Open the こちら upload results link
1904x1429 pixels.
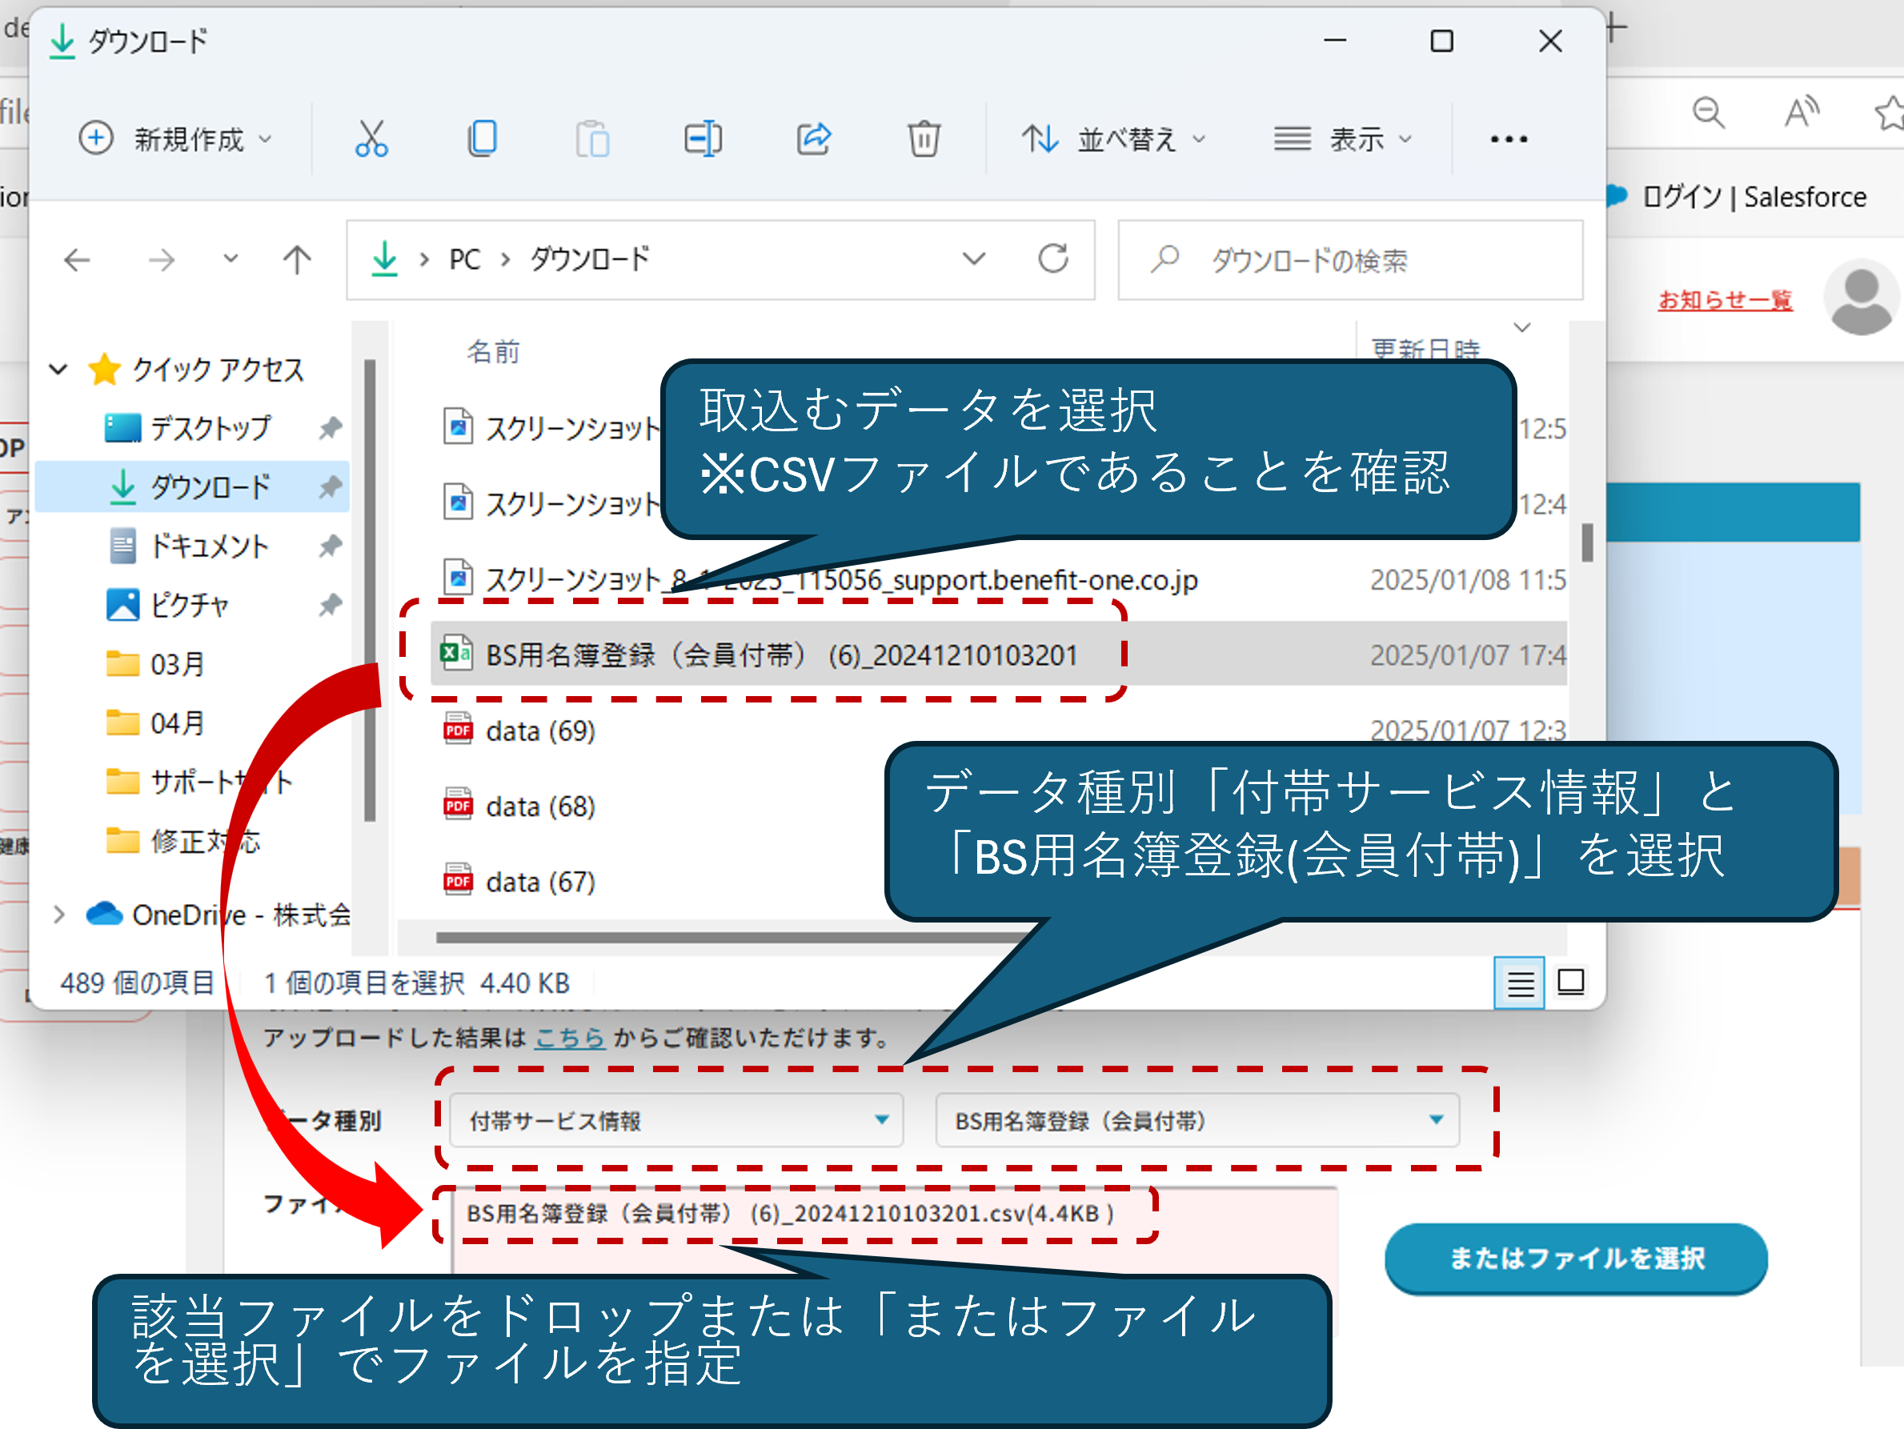point(570,1038)
